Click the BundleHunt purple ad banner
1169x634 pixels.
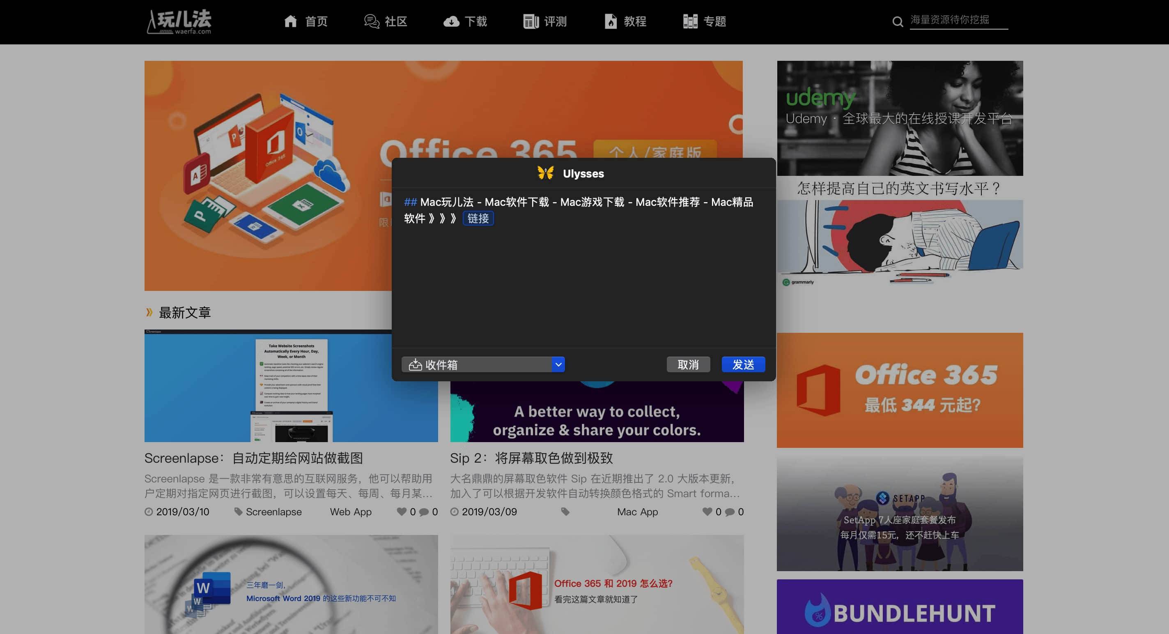(x=900, y=606)
